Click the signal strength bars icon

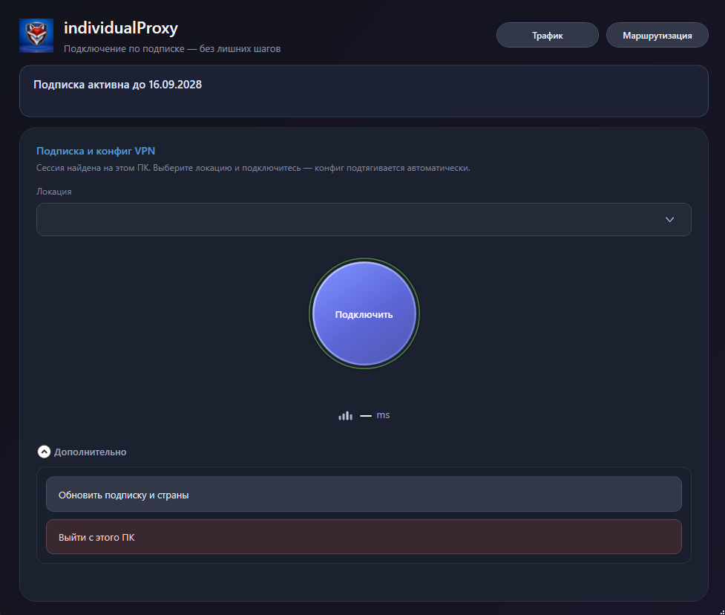(345, 415)
